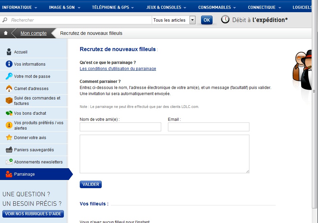Open the Tous les articles dropdown
This screenshot has width=318, height=223.
192,20
